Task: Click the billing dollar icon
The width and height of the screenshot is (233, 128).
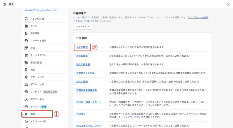Action: (26, 33)
